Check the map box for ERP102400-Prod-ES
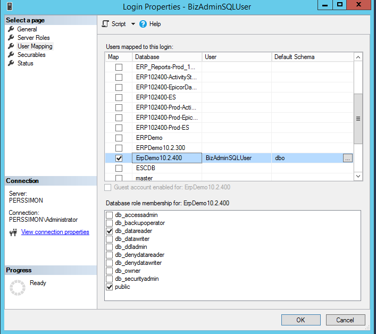376x334 pixels. point(119,128)
